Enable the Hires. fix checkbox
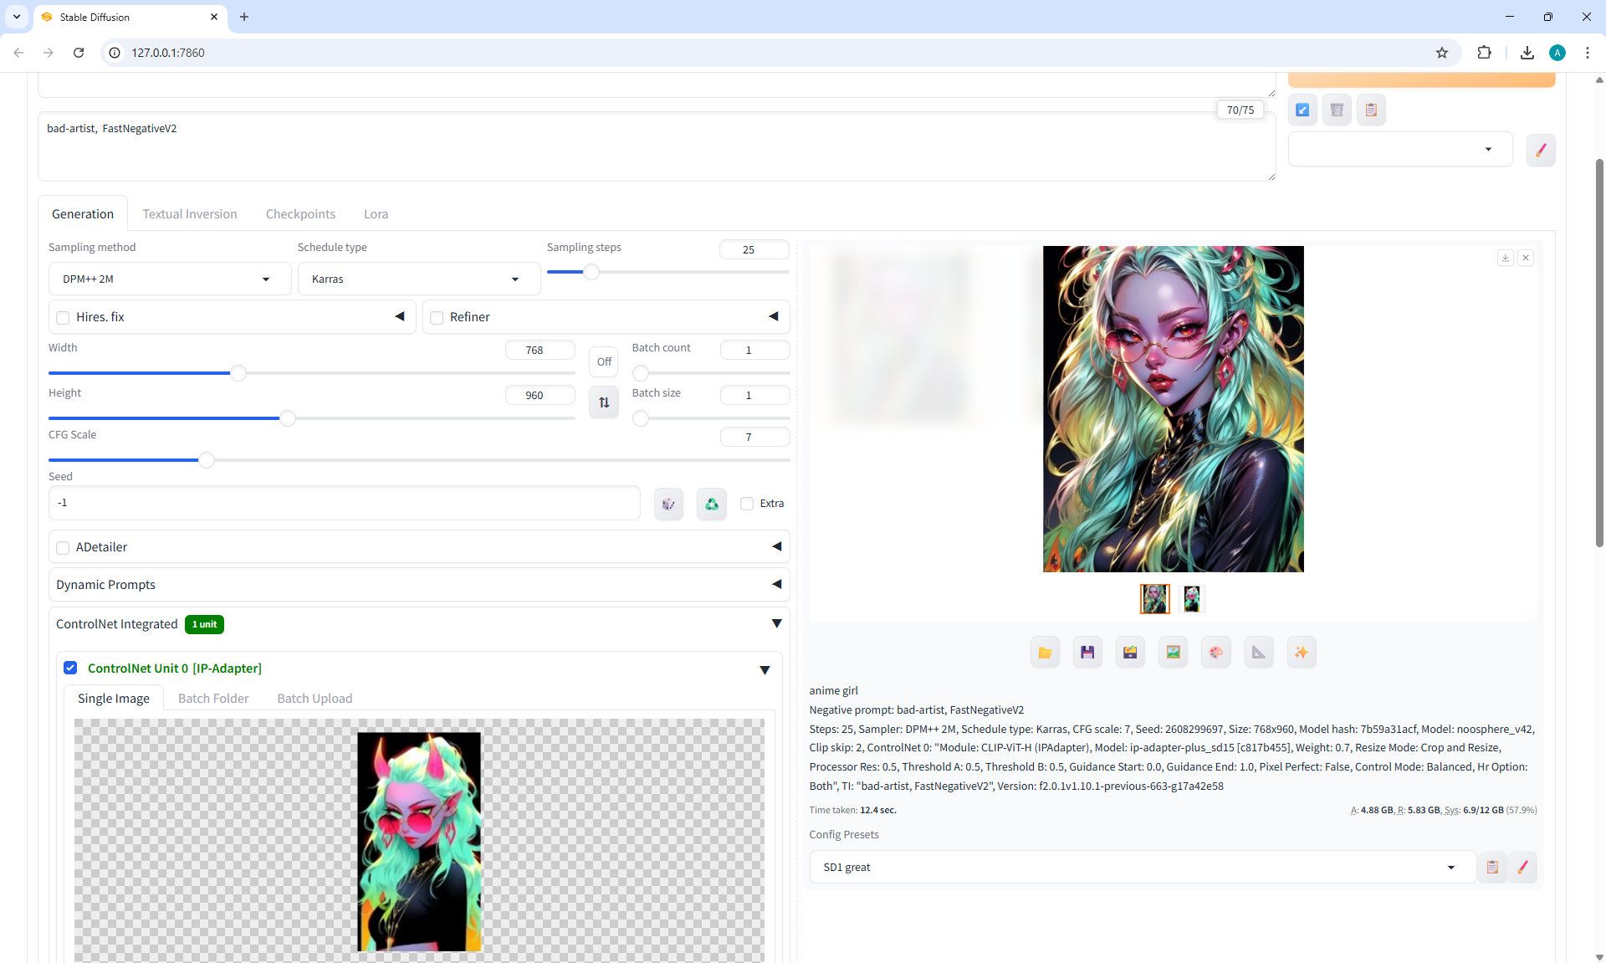 coord(63,317)
